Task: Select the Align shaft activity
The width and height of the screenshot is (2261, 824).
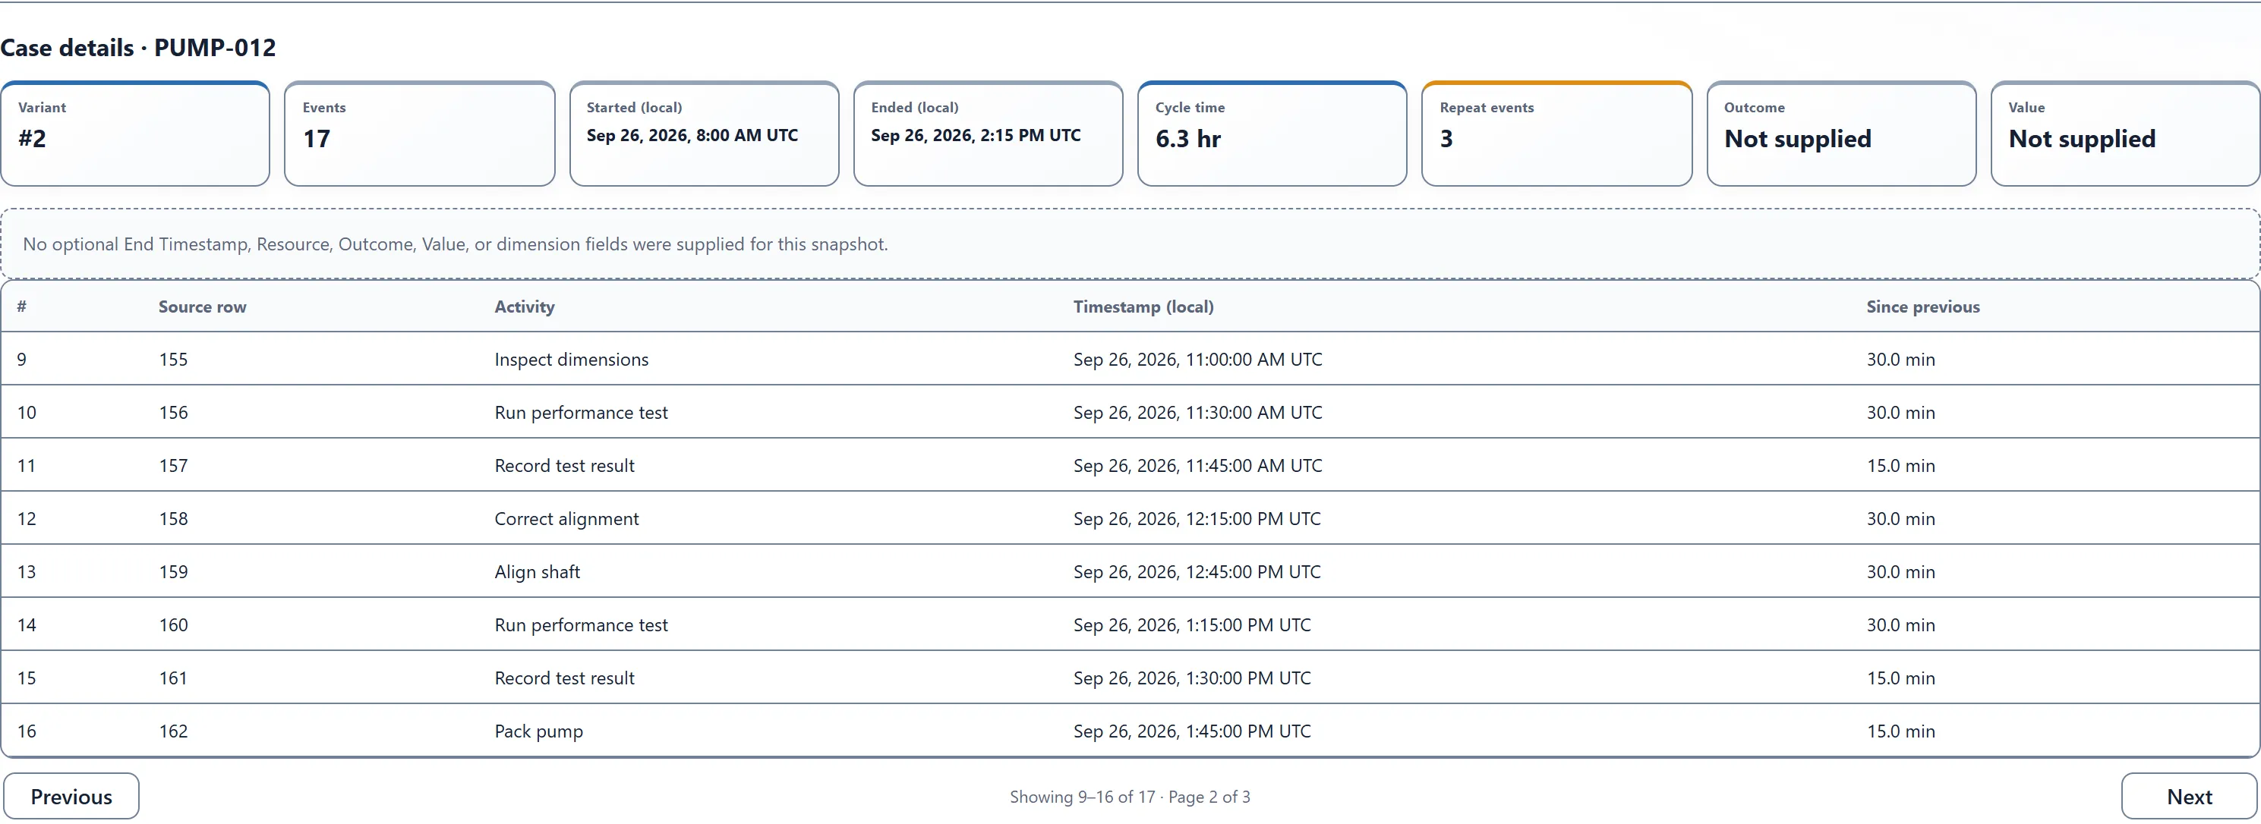Action: click(538, 572)
